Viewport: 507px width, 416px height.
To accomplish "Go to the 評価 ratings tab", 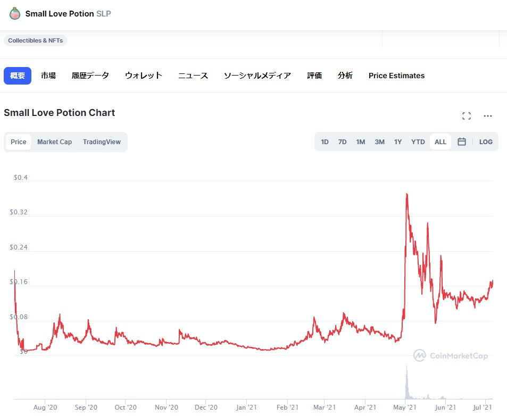I will pyautogui.click(x=314, y=76).
